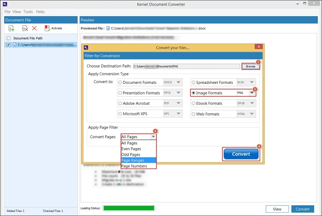The height and width of the screenshot is (216, 322).
Task: Collapse the Convert Pages combo box
Action: pos(153,137)
